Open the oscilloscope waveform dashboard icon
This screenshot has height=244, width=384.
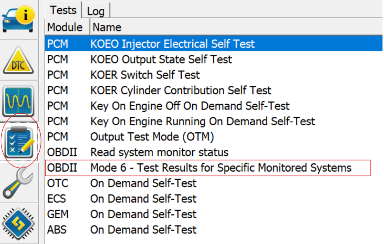[18, 101]
